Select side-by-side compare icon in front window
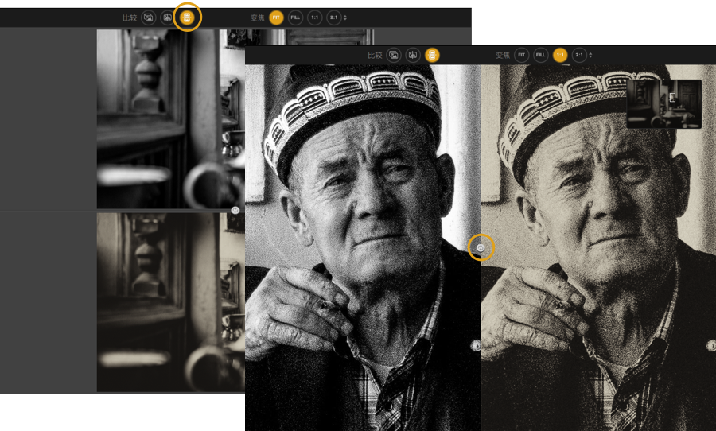The image size is (716, 431). (x=432, y=55)
